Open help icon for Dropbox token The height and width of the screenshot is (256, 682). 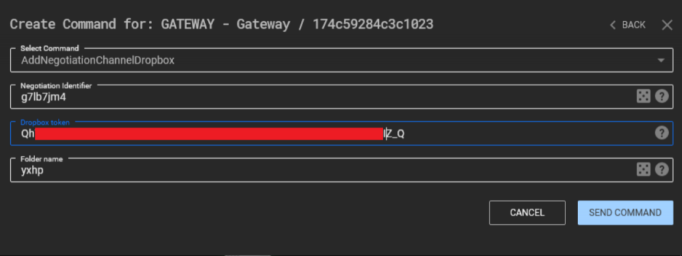661,133
